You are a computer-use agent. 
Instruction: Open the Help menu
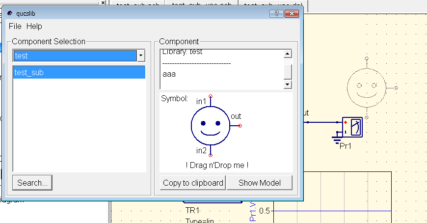[x=34, y=26]
